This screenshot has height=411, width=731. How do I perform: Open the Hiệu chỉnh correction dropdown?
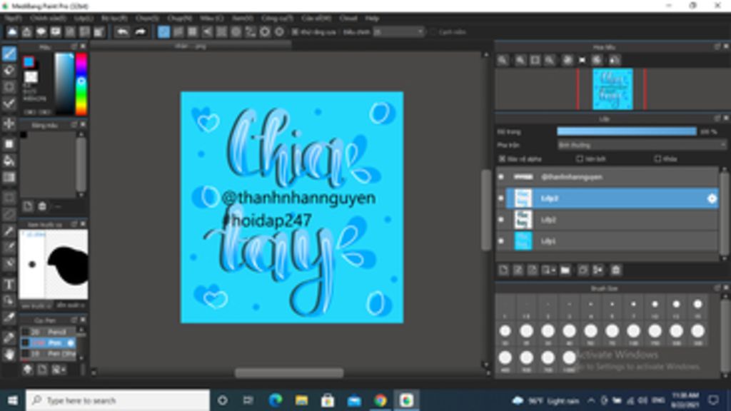point(398,32)
